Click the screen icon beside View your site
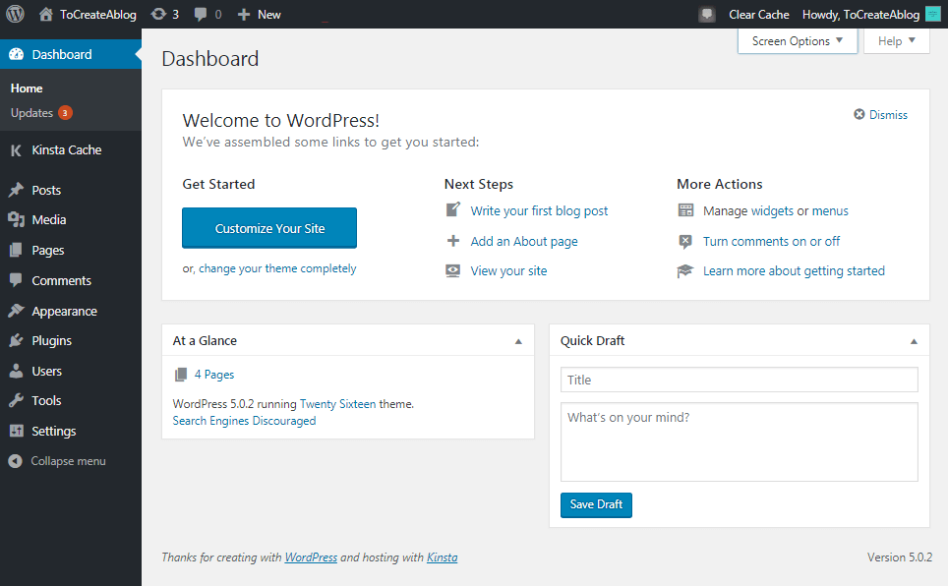The height and width of the screenshot is (586, 948). click(452, 270)
